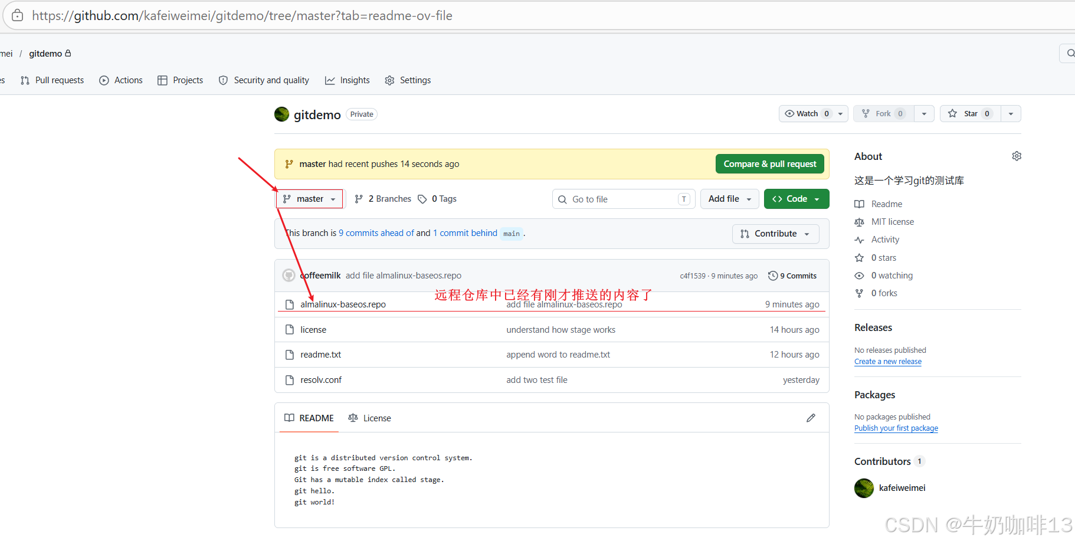The height and width of the screenshot is (544, 1075).
Task: Open file almalinux-baseos.repo
Action: 343,304
